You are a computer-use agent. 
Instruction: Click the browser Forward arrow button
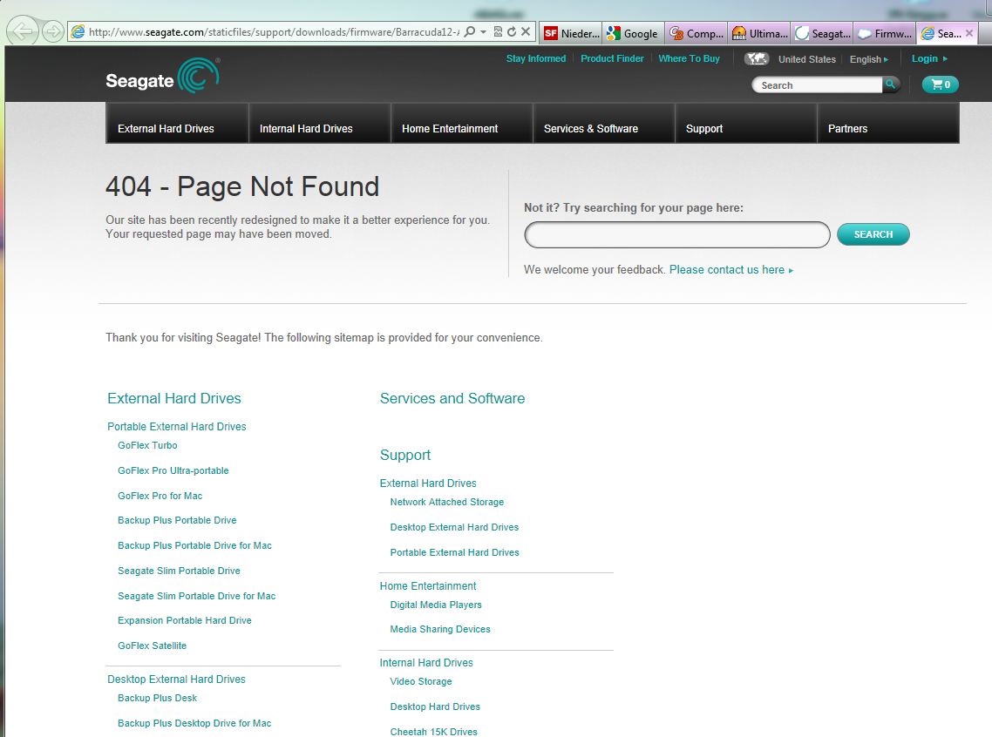tap(53, 31)
